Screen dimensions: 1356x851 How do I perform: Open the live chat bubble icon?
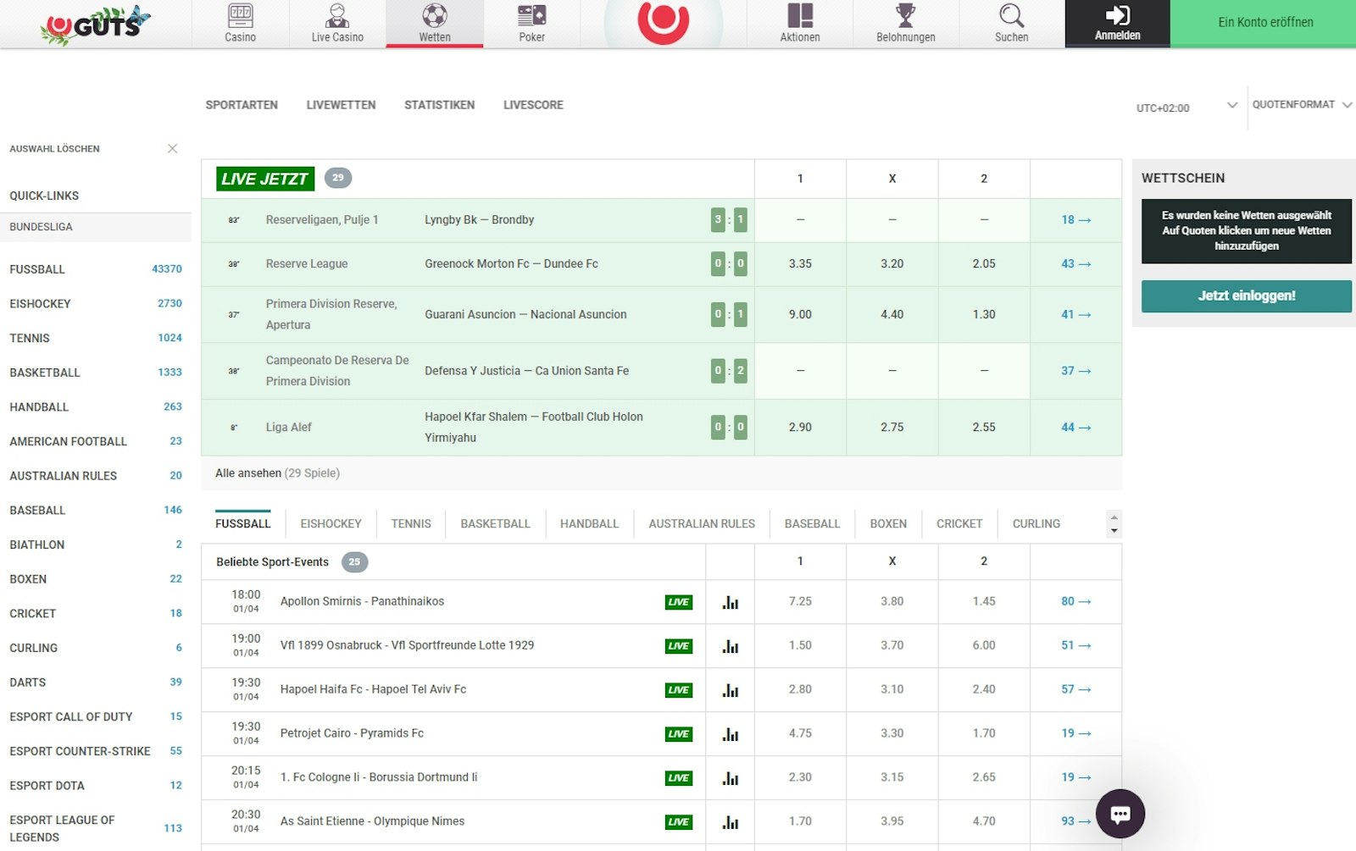click(1120, 814)
